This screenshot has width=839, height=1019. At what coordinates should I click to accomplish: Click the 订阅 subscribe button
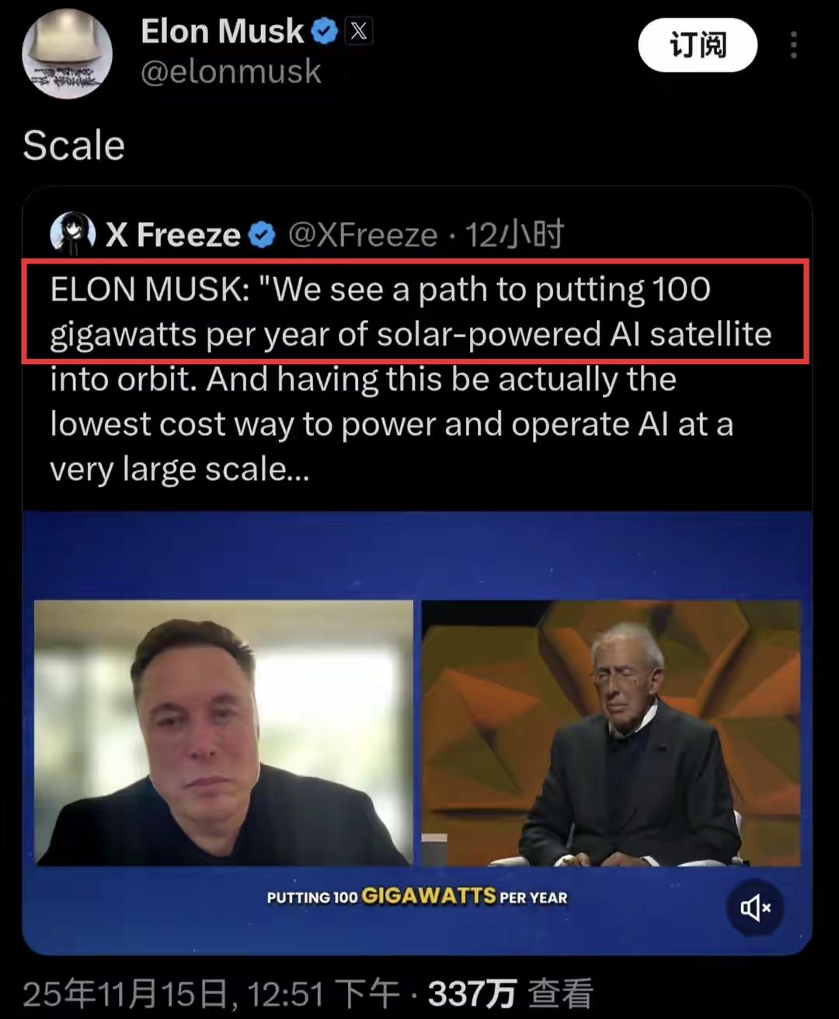coord(697,46)
